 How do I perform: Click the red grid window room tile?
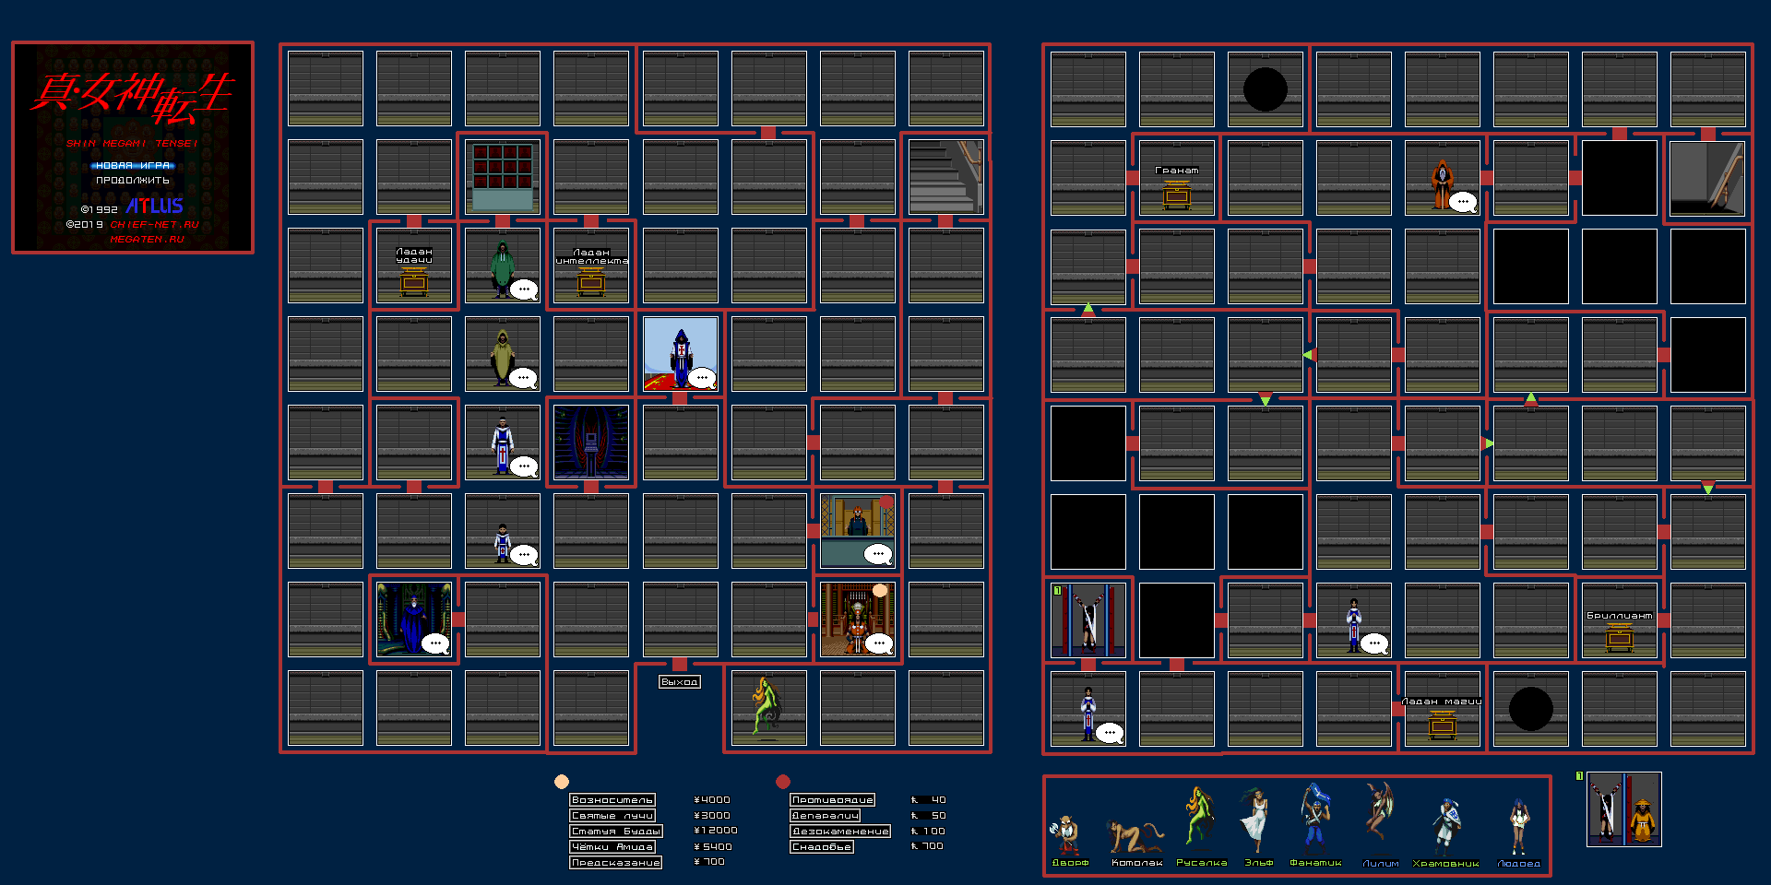(x=503, y=177)
